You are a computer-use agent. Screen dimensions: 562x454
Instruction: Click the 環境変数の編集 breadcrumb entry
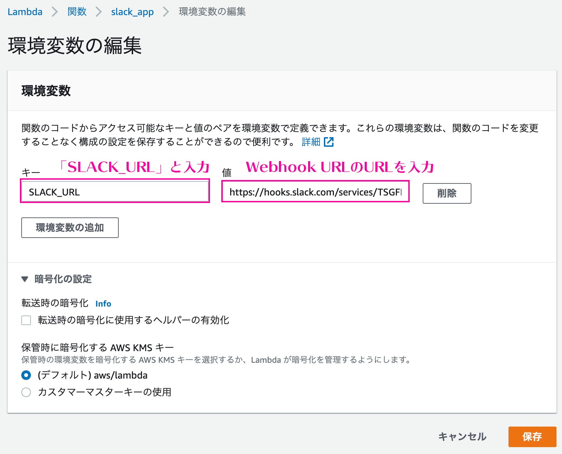click(x=211, y=11)
